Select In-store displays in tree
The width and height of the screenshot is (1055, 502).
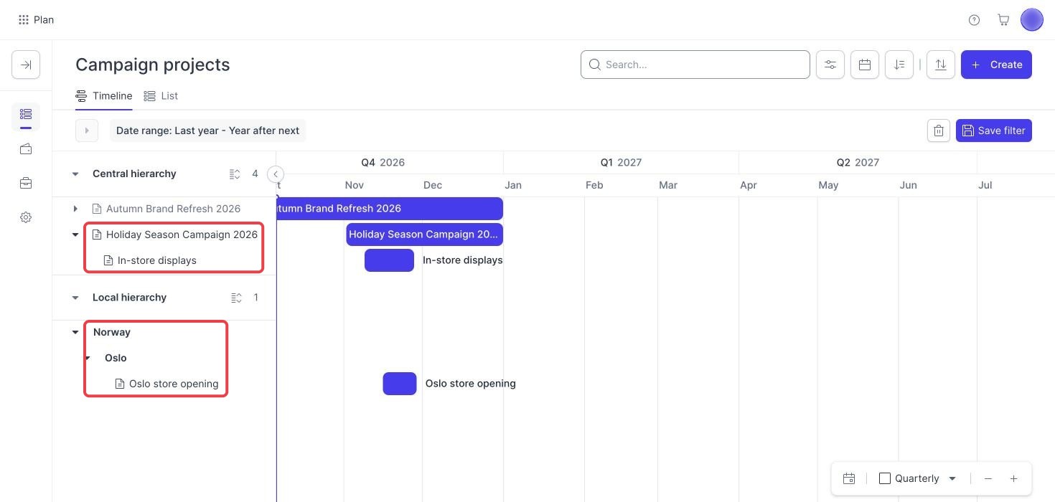(x=157, y=260)
